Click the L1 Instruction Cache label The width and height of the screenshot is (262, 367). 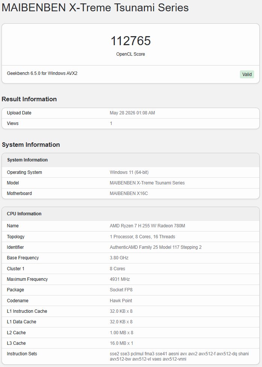[x=27, y=311]
